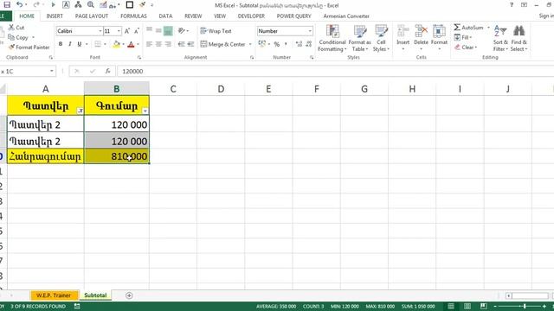
Task: Add a new sheet with plus button
Action: 129,295
